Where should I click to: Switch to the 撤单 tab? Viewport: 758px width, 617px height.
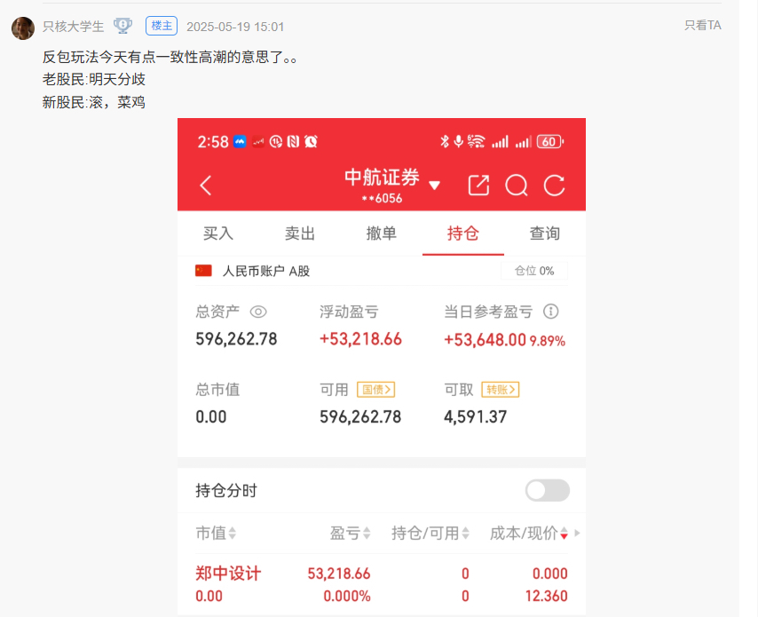point(382,233)
